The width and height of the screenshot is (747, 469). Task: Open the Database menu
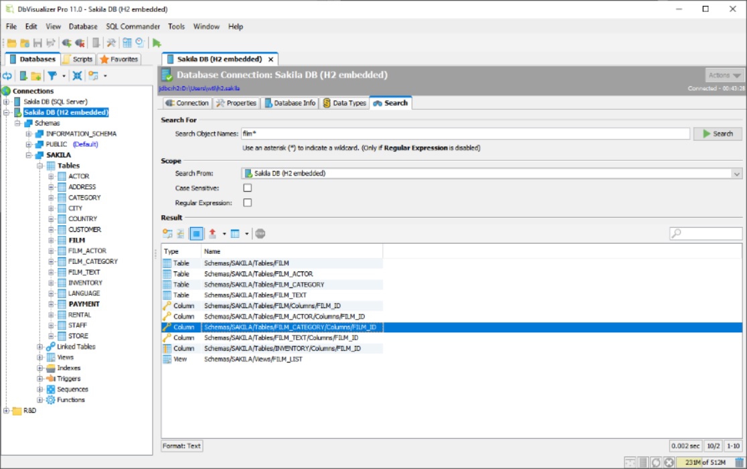click(83, 27)
